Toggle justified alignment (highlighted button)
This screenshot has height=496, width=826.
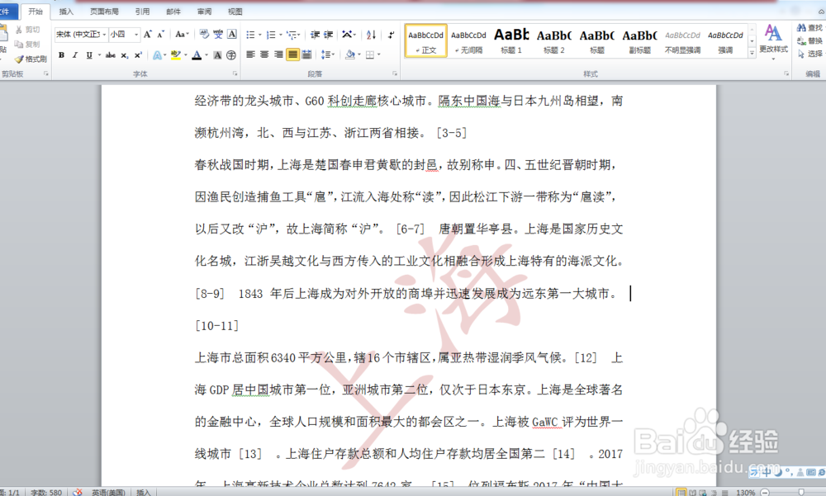(x=292, y=54)
